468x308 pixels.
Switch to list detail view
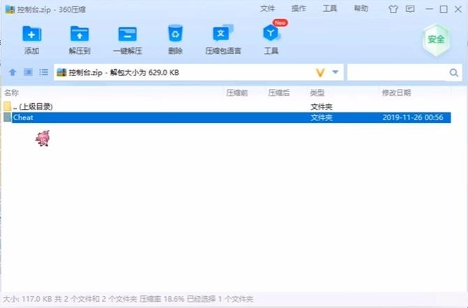pos(43,72)
